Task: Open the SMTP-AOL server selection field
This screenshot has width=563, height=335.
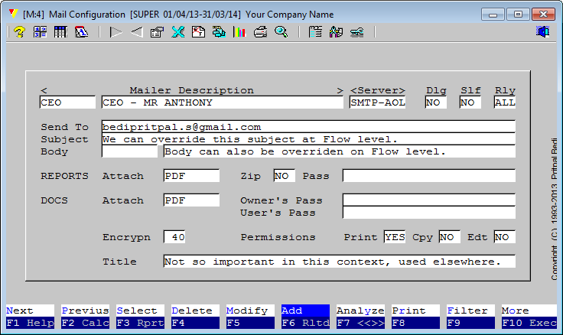Action: pos(377,102)
